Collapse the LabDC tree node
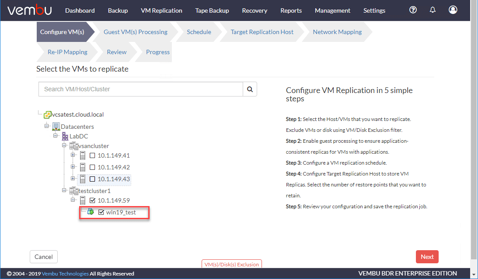 point(56,135)
